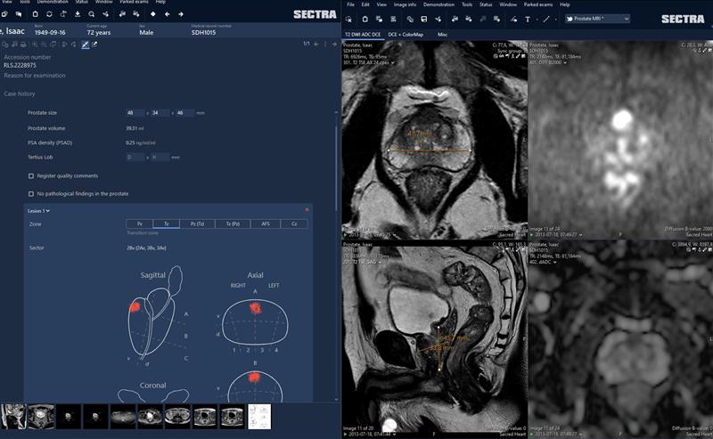713x439 pixels.
Task: Click the first prostate size input field
Action: pos(135,113)
